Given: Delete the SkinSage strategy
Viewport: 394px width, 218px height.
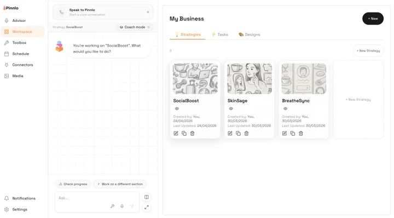Looking at the screenshot, I should [246, 134].
